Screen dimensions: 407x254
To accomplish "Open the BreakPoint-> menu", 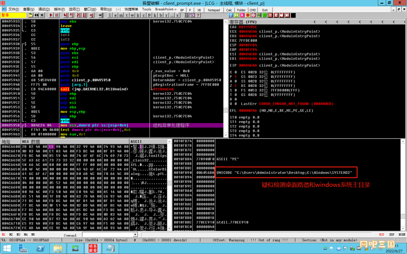I will 166,10.
